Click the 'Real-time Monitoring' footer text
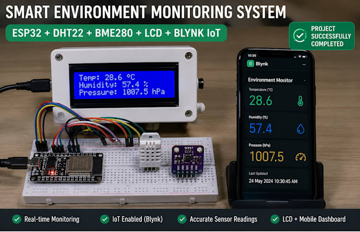The width and height of the screenshot is (360, 232). point(52,219)
